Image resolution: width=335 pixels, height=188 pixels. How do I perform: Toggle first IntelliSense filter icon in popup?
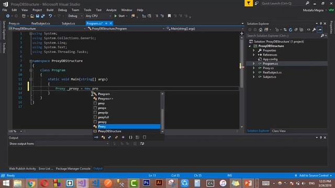pyautogui.click(x=96, y=137)
